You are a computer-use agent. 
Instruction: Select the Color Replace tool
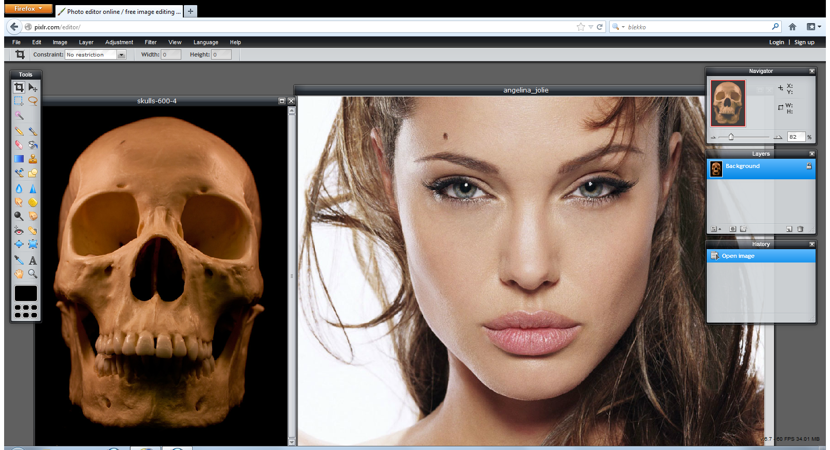pyautogui.click(x=19, y=173)
